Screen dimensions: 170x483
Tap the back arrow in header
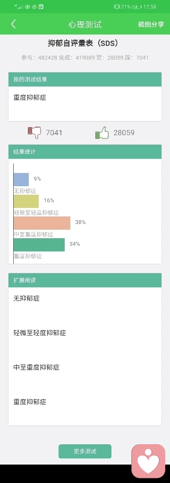pyautogui.click(x=13, y=24)
